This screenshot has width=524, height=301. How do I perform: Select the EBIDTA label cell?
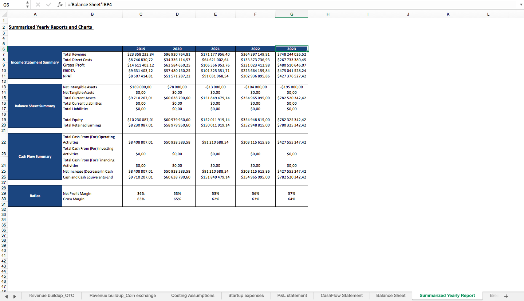tap(92, 71)
